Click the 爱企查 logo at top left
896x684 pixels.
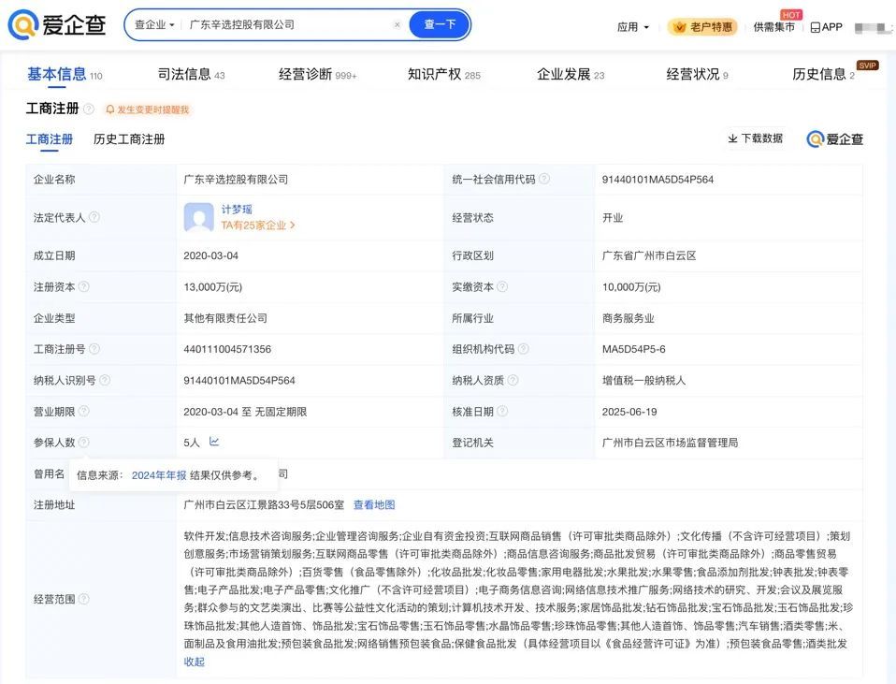(x=57, y=24)
